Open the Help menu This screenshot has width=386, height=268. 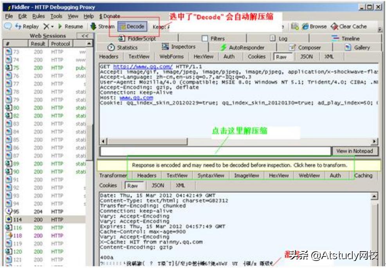pos(88,16)
